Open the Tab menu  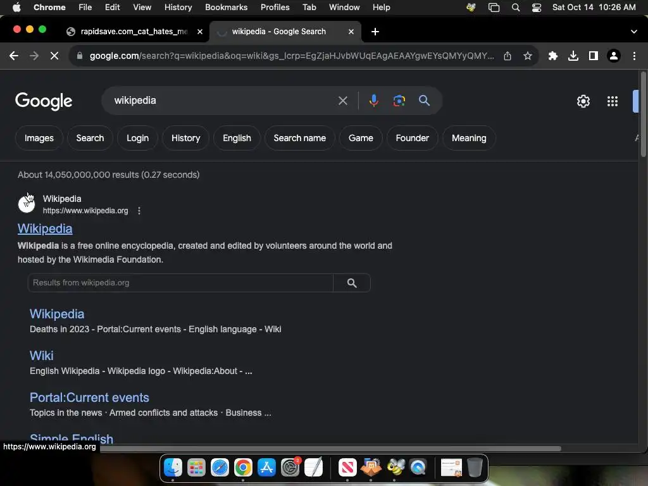point(309,8)
